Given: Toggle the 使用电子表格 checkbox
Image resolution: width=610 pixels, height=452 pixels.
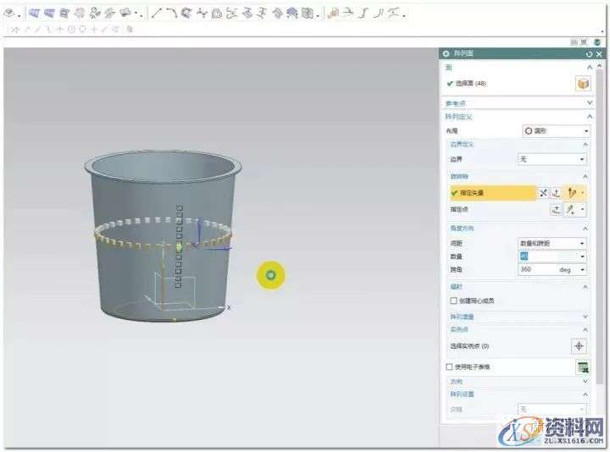Looking at the screenshot, I should [450, 367].
